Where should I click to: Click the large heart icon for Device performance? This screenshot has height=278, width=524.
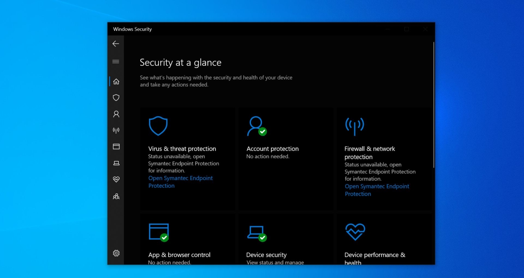tap(355, 232)
